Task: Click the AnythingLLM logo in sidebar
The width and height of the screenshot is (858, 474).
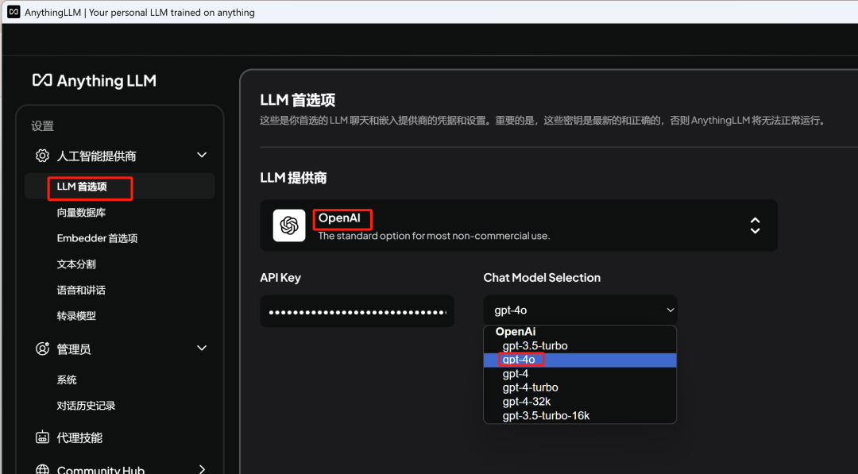Action: coord(94,81)
